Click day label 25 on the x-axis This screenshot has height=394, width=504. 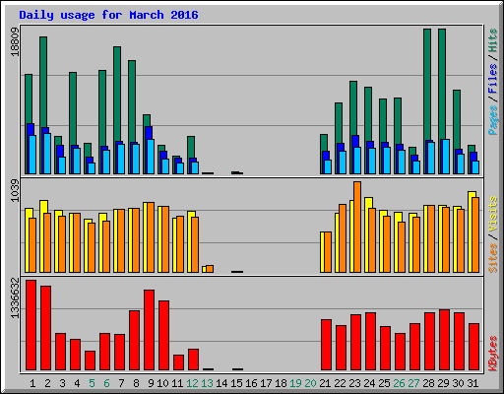pyautogui.click(x=384, y=383)
